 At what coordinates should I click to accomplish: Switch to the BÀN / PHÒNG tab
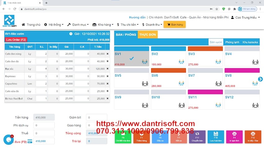point(126,35)
